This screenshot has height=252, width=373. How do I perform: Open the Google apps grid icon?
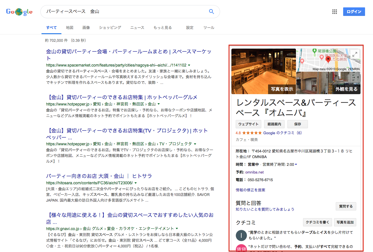tap(335, 12)
